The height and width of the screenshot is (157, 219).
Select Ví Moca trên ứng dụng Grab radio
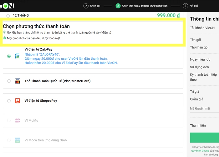(9, 140)
